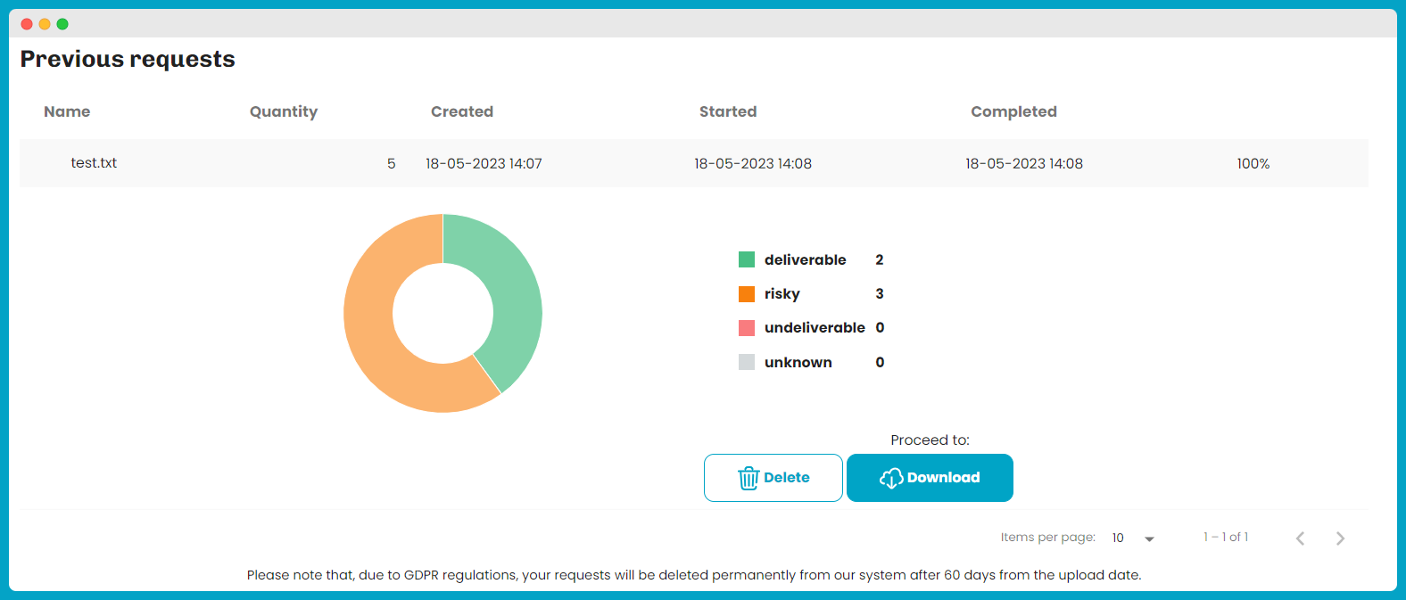This screenshot has height=600, width=1406.
Task: Sort by the Completed column header
Action: tap(1013, 111)
